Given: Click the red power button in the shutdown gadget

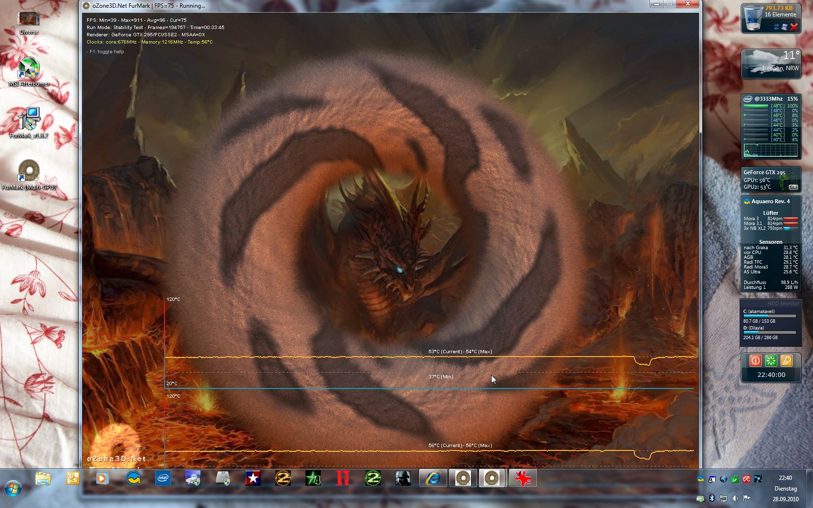Looking at the screenshot, I should pos(755,360).
